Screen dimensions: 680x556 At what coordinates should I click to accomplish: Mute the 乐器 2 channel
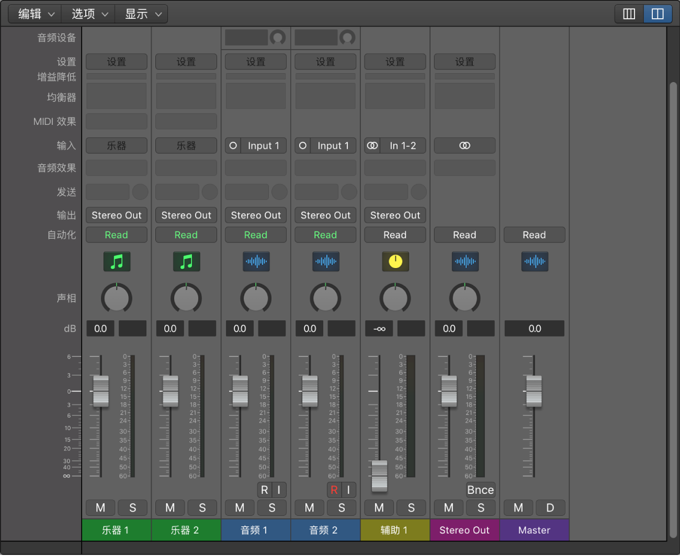coord(170,508)
